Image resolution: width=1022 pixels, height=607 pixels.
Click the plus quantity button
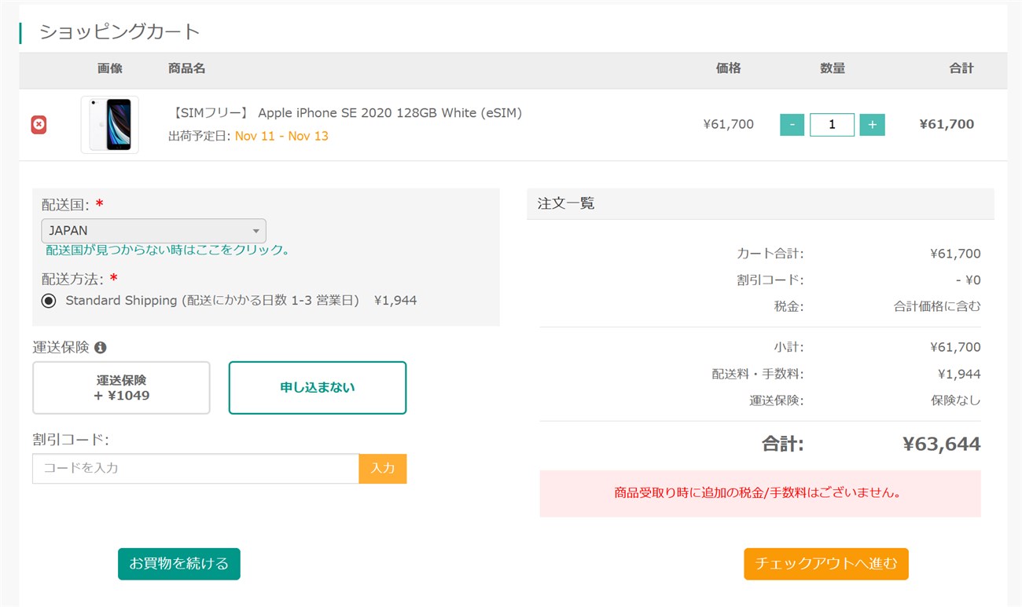(872, 125)
